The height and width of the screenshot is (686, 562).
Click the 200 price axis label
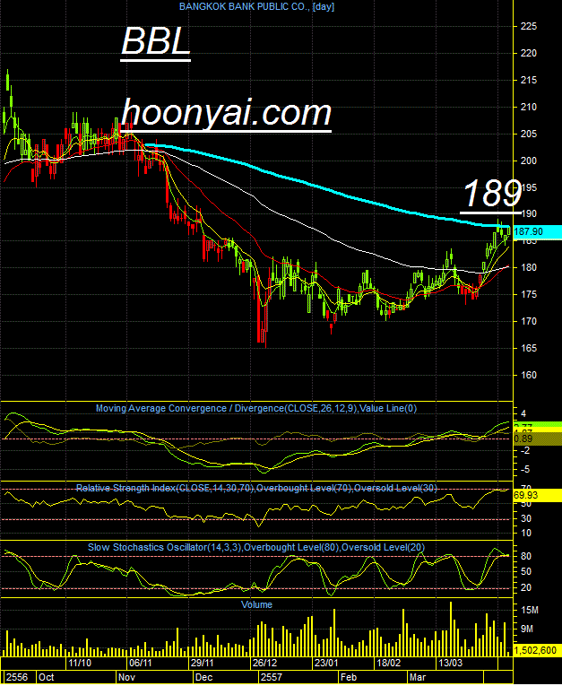[x=528, y=161]
